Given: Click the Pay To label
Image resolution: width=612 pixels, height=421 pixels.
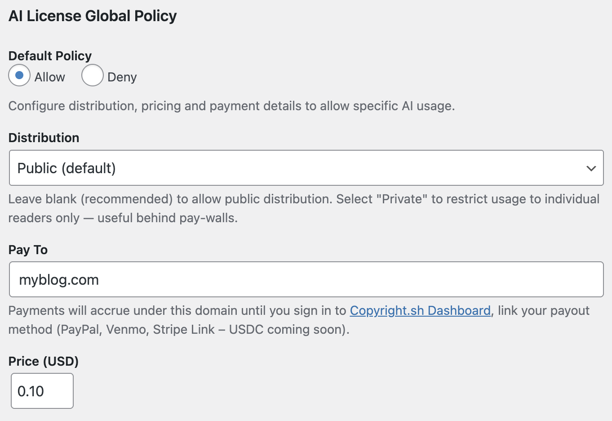Looking at the screenshot, I should point(27,250).
